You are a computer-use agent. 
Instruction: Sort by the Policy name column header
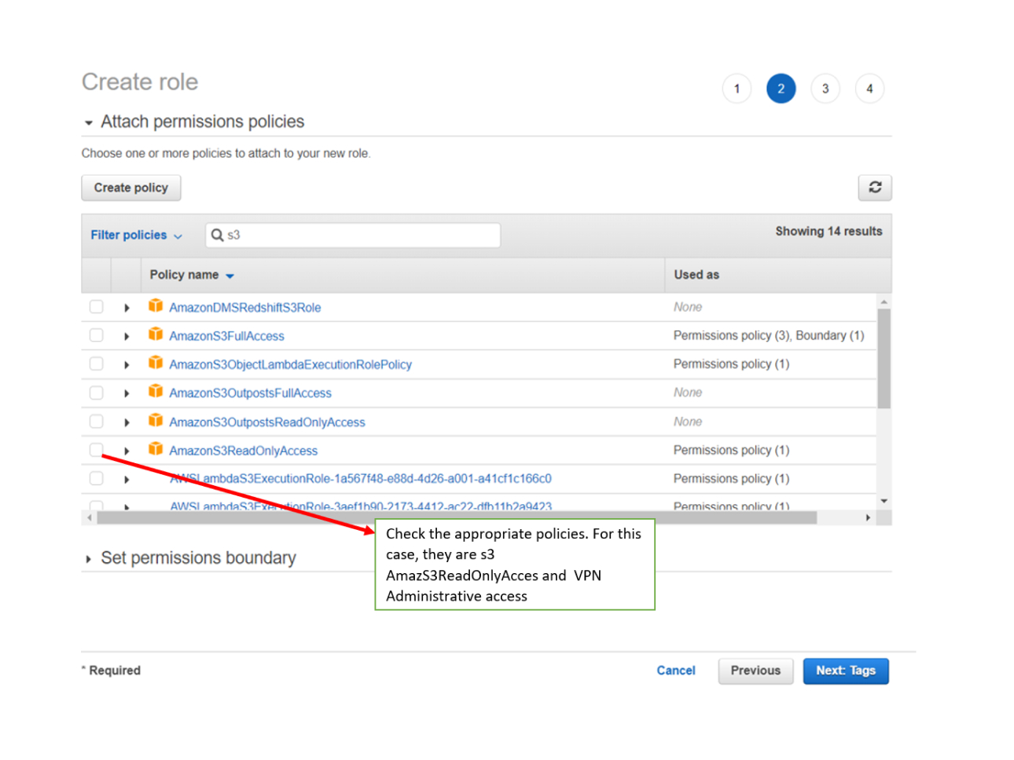click(192, 275)
